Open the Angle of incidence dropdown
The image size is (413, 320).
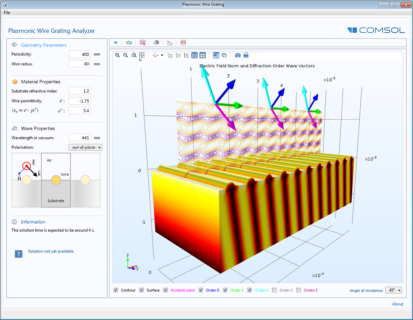tap(394, 290)
